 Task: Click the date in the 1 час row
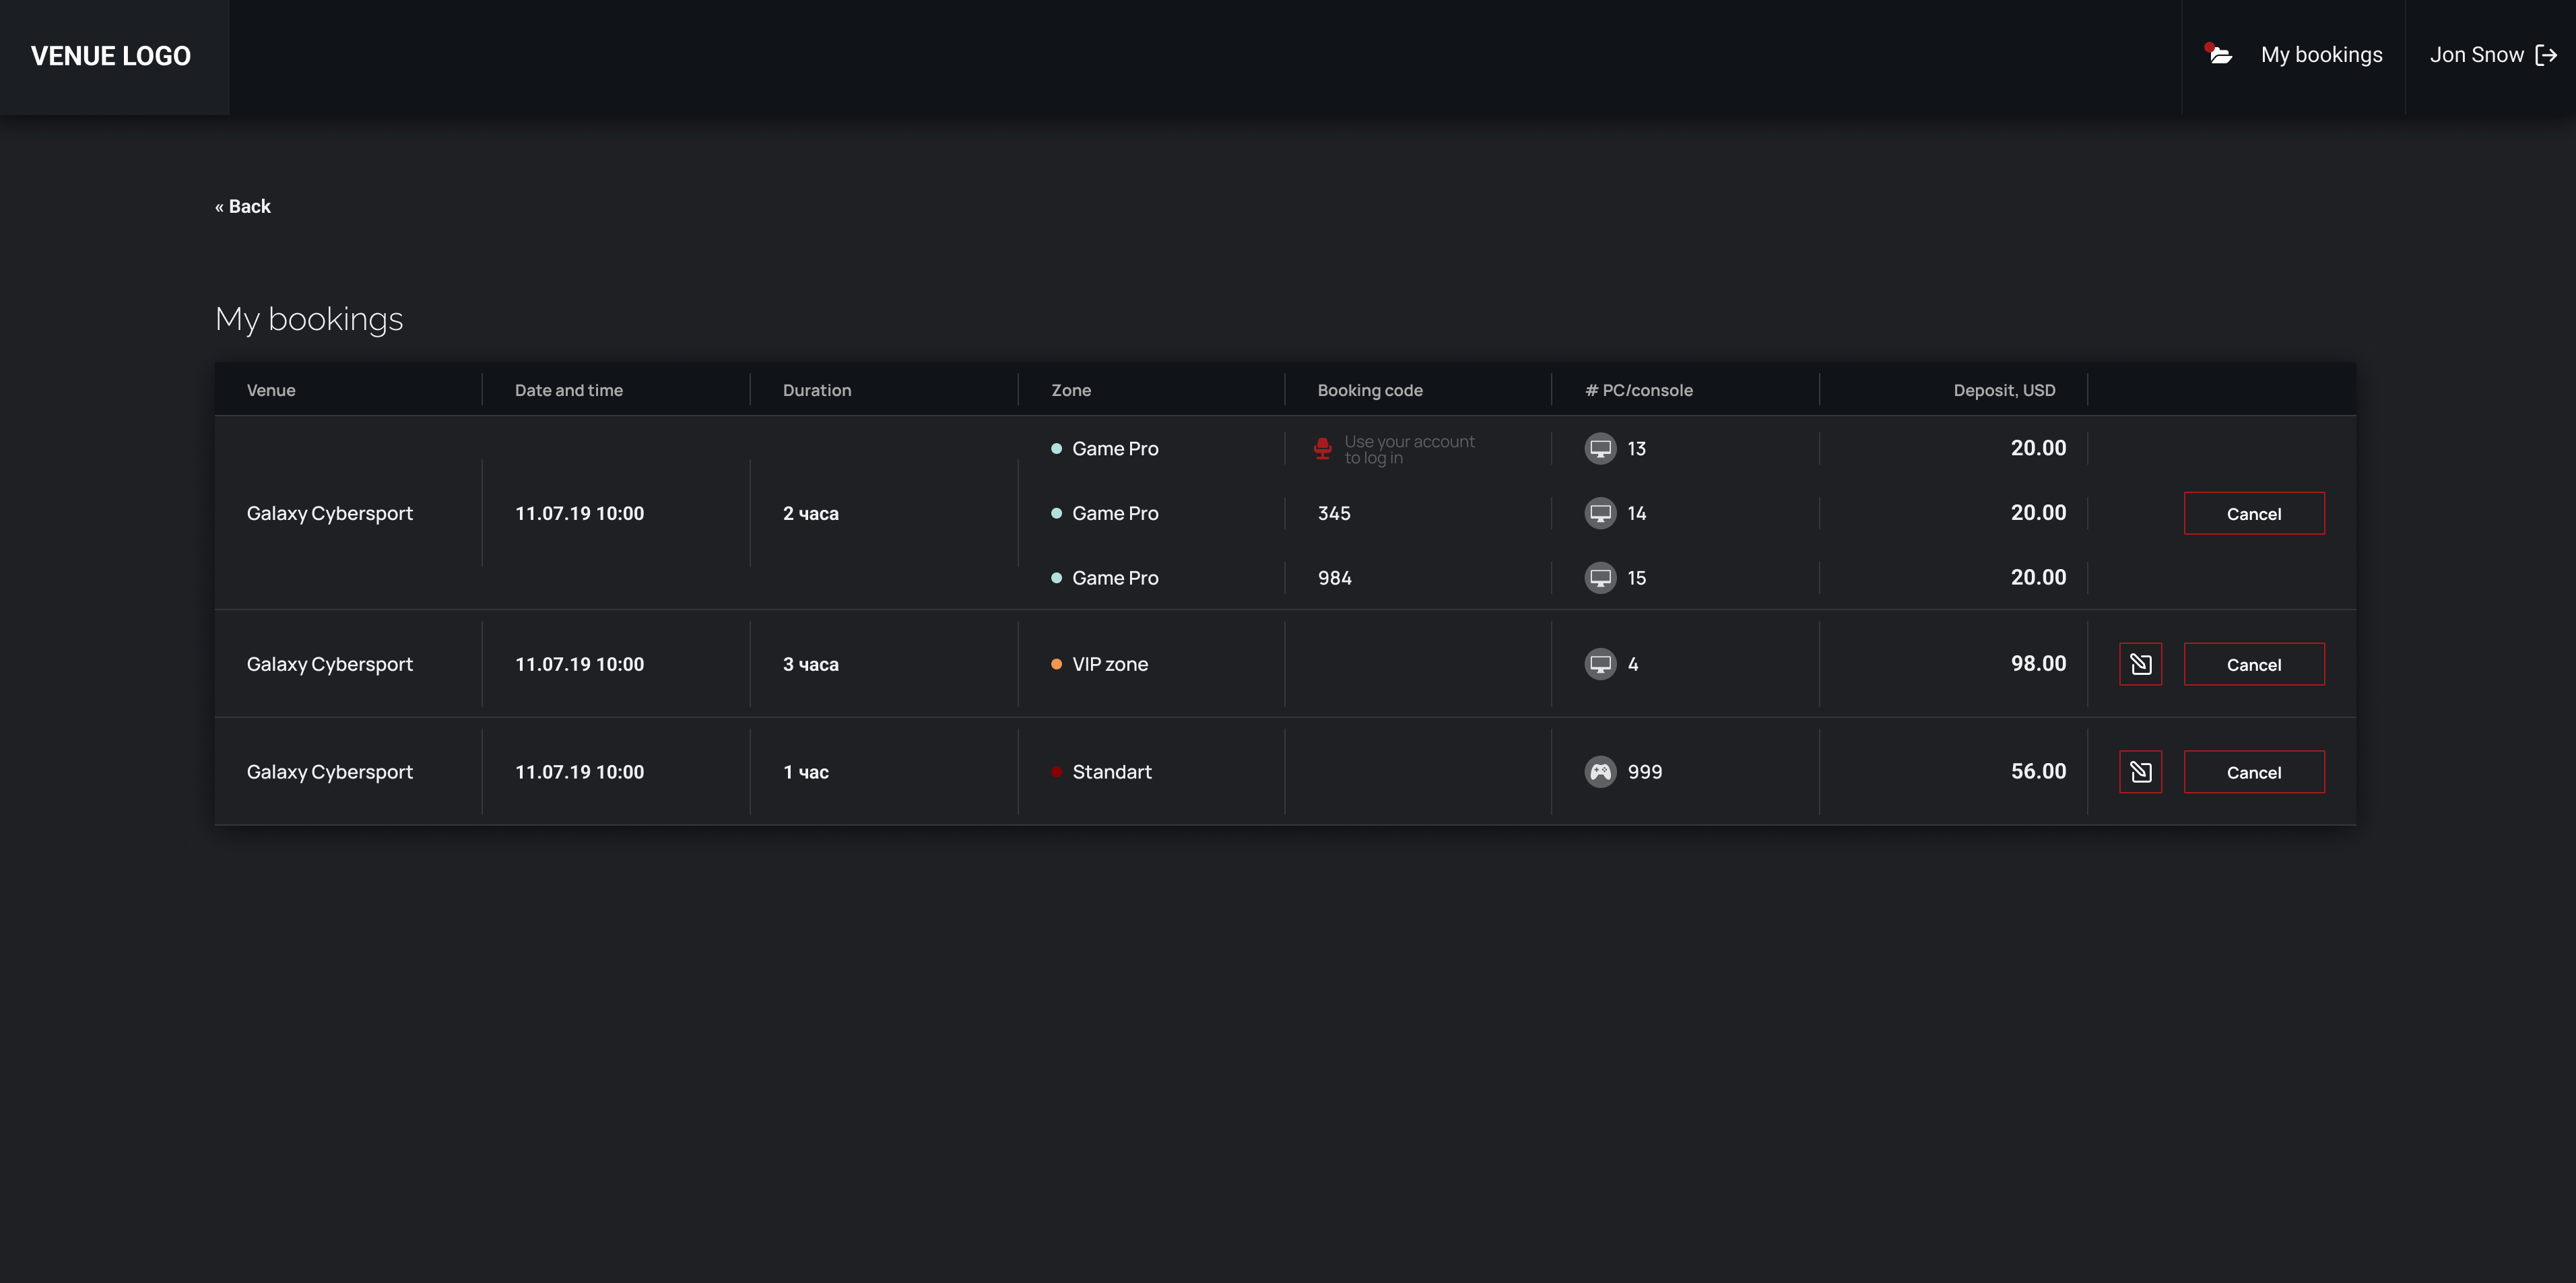point(579,772)
